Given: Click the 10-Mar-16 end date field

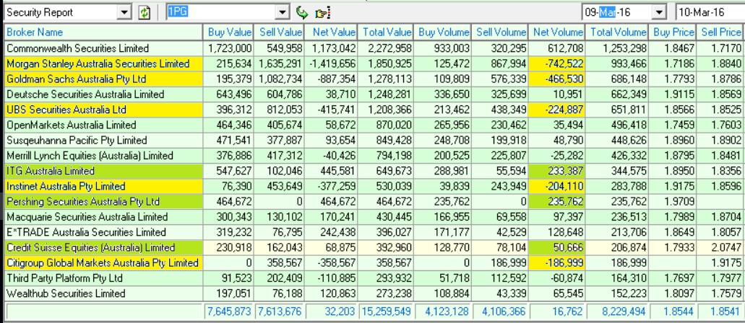Looking at the screenshot, I should pos(710,12).
